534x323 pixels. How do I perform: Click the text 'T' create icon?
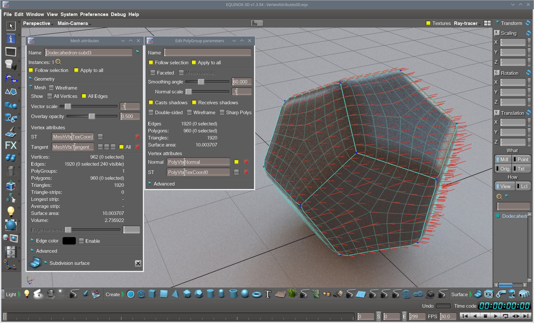pos(268,294)
